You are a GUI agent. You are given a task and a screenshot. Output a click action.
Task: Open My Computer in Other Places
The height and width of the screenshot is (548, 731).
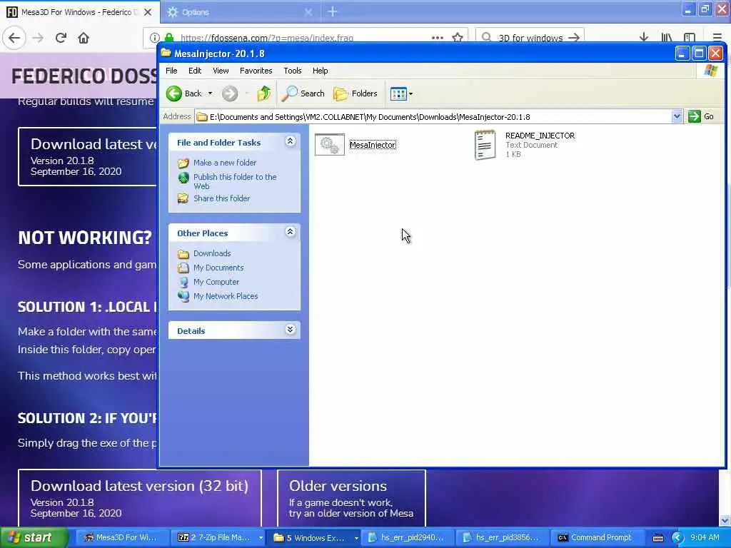click(x=216, y=282)
